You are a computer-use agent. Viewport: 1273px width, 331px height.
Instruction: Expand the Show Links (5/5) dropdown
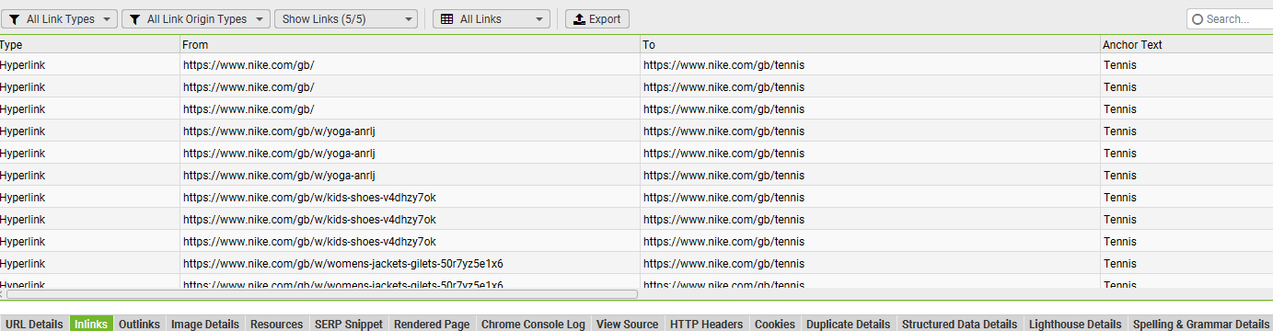tap(346, 18)
